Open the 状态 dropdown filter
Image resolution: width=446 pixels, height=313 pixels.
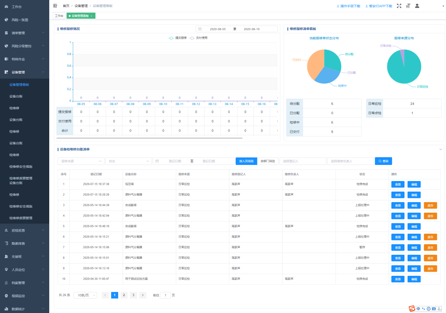tap(128, 161)
